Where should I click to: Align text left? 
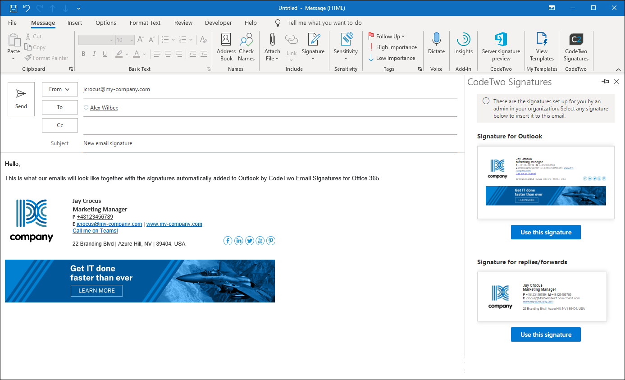[157, 54]
